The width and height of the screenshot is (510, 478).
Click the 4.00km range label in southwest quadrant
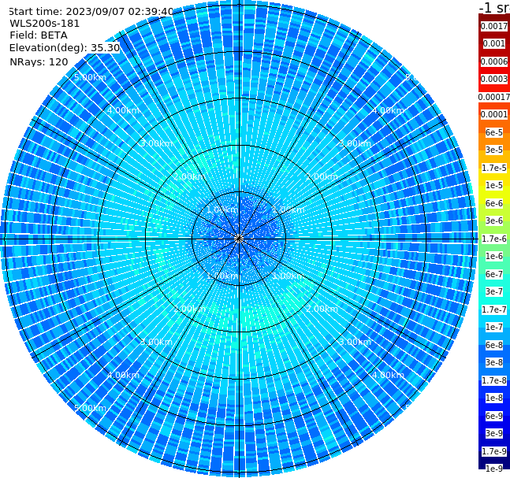(x=123, y=375)
